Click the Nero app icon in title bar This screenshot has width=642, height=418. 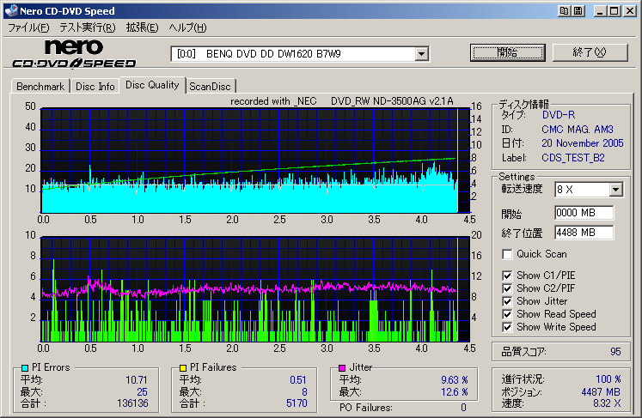pos(11,11)
